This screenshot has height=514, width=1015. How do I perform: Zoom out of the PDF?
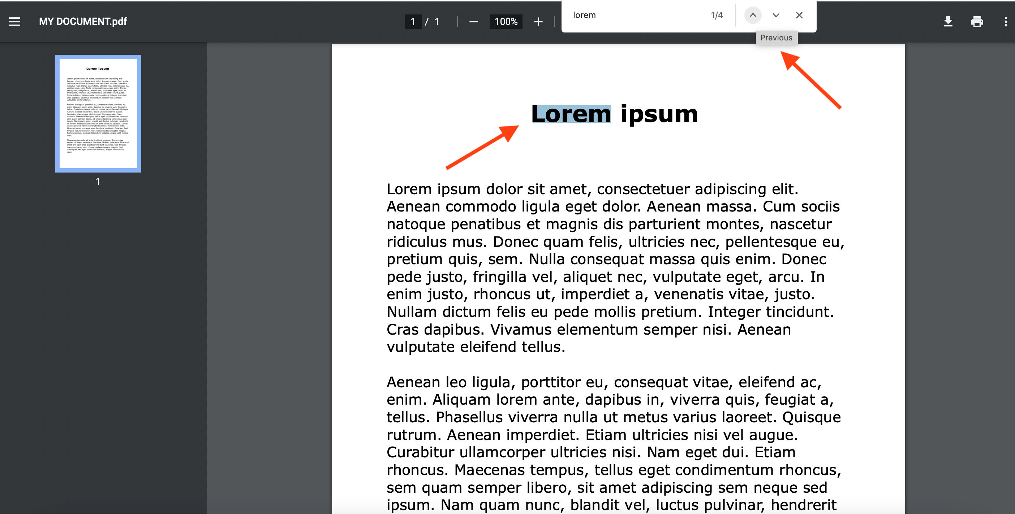(x=473, y=22)
